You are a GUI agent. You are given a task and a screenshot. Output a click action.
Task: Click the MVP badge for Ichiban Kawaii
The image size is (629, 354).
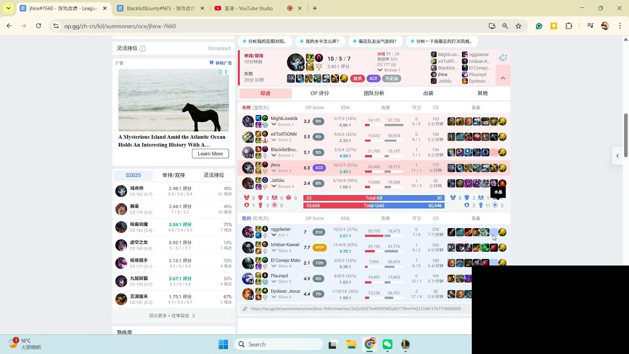319,248
